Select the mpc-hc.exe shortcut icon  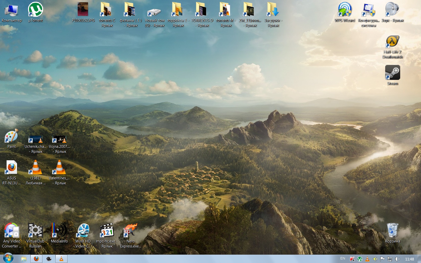pos(107,230)
